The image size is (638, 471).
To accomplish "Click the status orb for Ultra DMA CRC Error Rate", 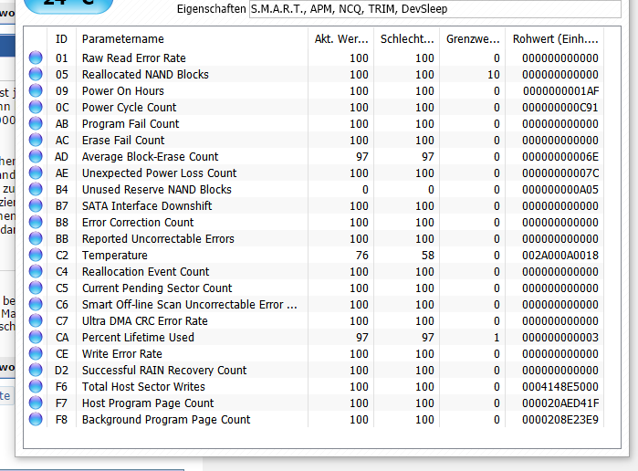I will [36, 320].
